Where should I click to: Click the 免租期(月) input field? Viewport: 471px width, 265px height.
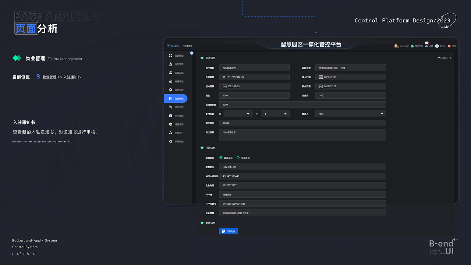pos(302,105)
